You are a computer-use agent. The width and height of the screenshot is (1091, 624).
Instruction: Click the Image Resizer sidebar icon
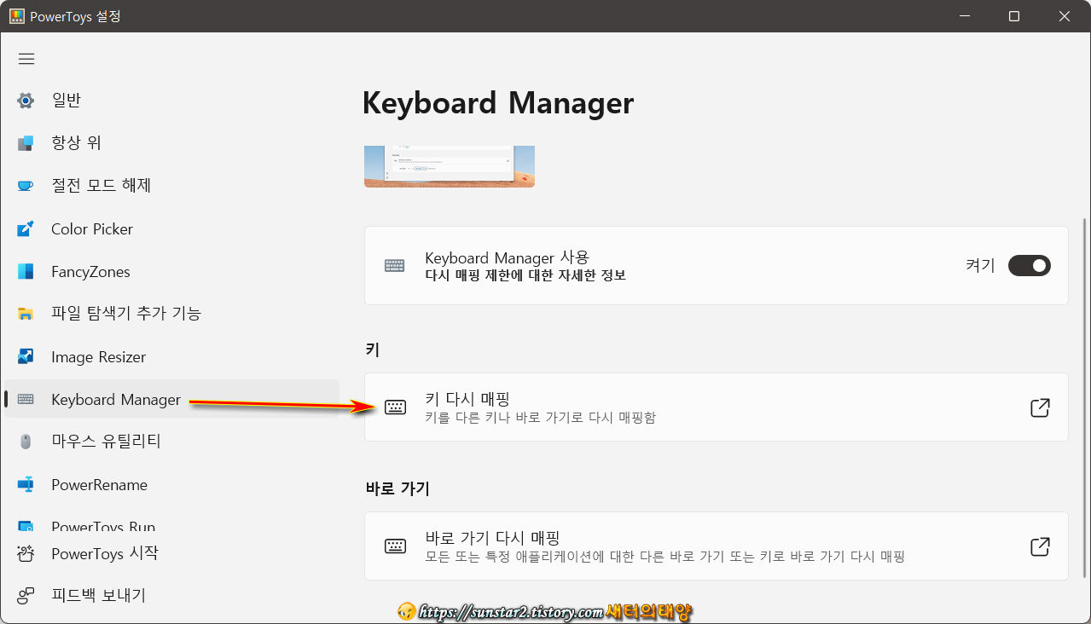pos(25,356)
